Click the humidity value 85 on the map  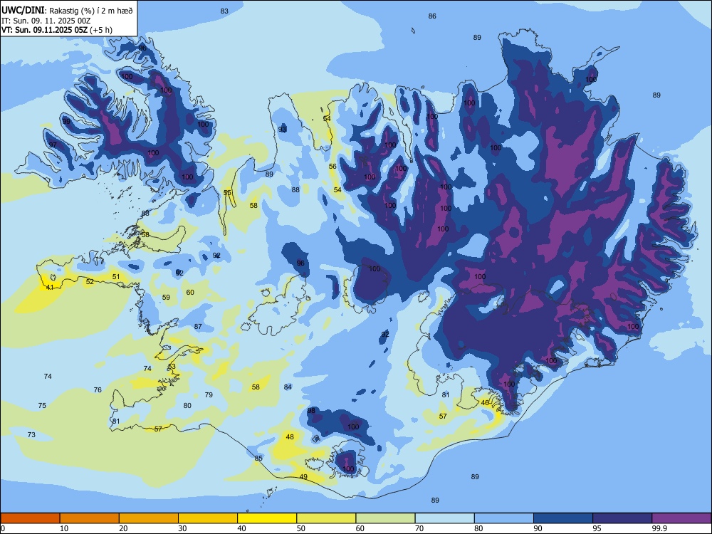[258, 458]
